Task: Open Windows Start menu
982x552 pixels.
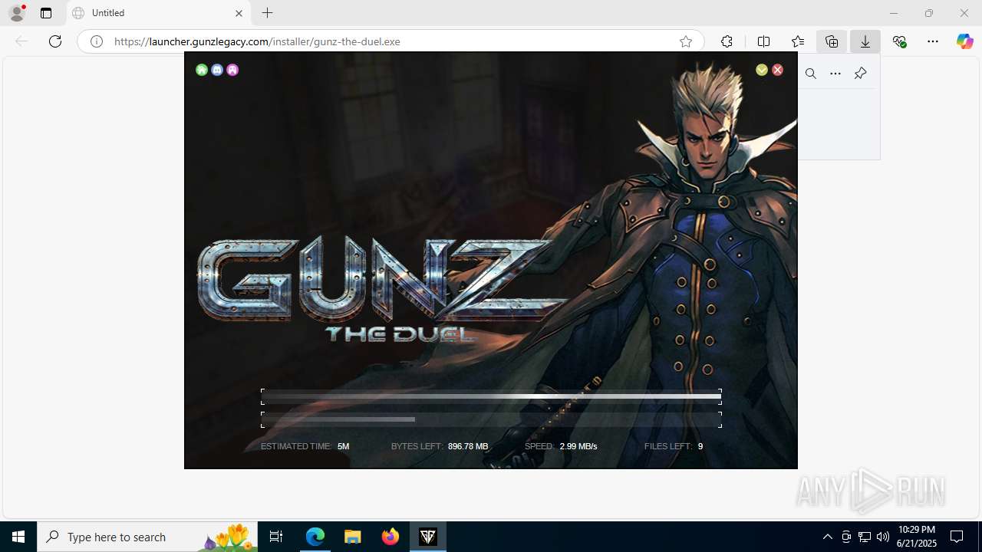Action: (x=18, y=537)
